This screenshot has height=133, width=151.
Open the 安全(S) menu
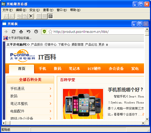coord(35,10)
